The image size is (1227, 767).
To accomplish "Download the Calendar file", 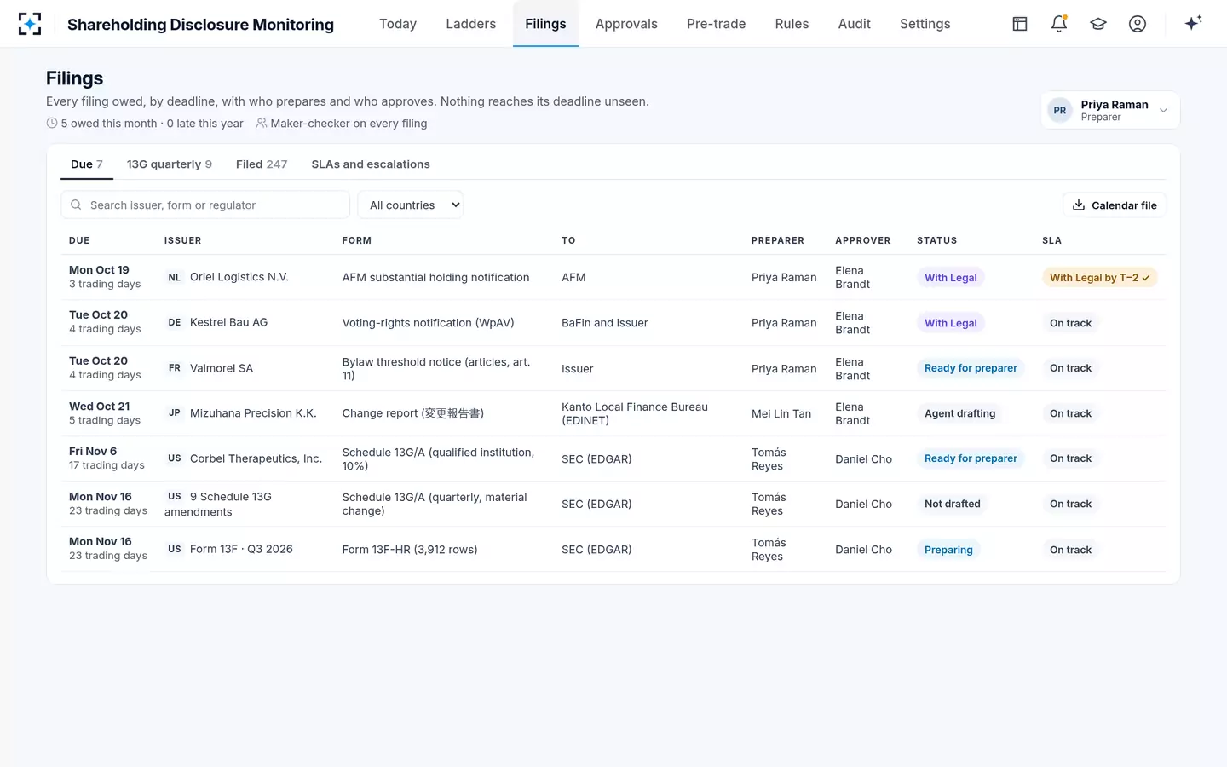I will coord(1115,205).
